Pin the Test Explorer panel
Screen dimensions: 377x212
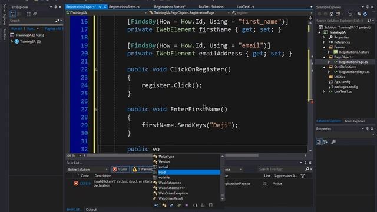[x=55, y=7]
